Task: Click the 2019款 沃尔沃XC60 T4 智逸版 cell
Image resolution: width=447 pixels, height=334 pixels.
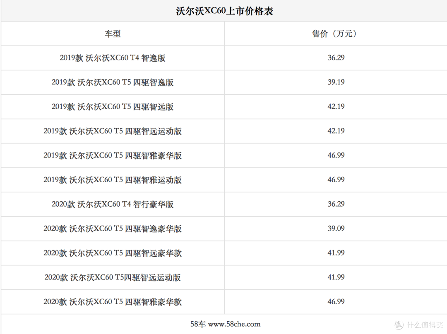Action: coord(113,58)
